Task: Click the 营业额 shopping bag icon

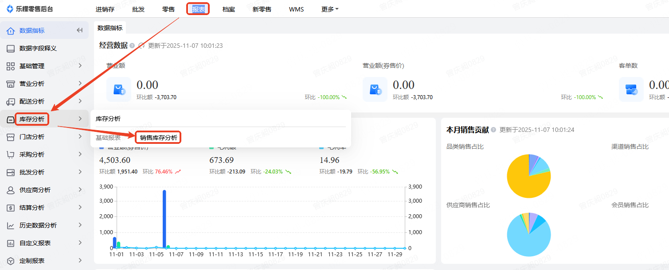Action: [x=119, y=89]
